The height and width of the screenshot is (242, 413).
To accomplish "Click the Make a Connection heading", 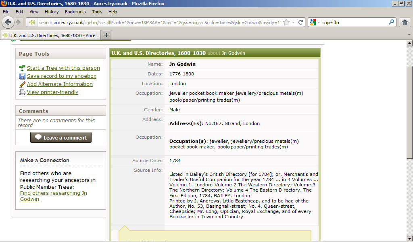I will (45, 161).
